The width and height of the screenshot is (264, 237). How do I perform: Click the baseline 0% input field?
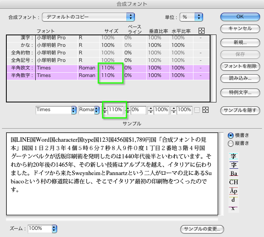click(138, 110)
